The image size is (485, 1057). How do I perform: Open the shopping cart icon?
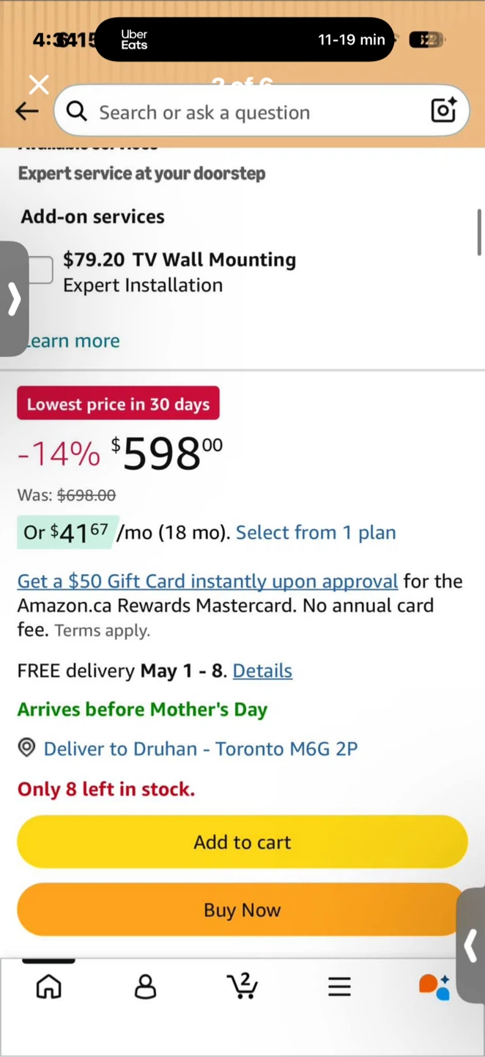(x=242, y=986)
